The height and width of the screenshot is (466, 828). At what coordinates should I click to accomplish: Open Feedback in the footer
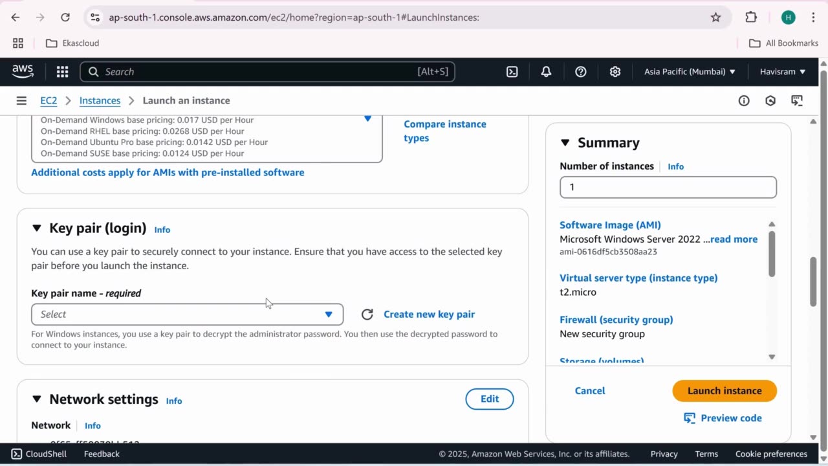point(102,454)
